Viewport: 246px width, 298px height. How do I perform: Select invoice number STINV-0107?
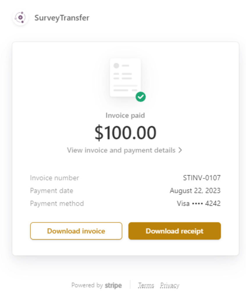pos(202,178)
